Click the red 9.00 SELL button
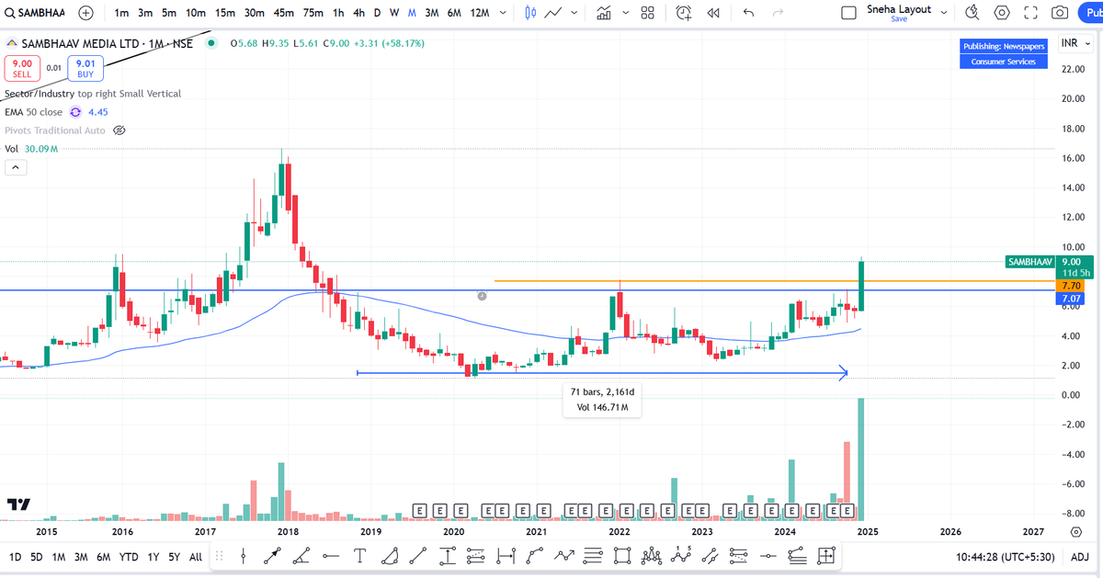The width and height of the screenshot is (1103, 578). 20,68
